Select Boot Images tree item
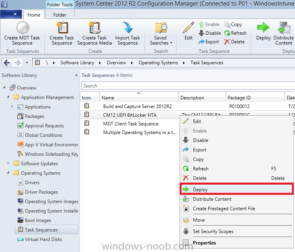This screenshot has width=295, height=252. pyautogui.click(x=34, y=220)
